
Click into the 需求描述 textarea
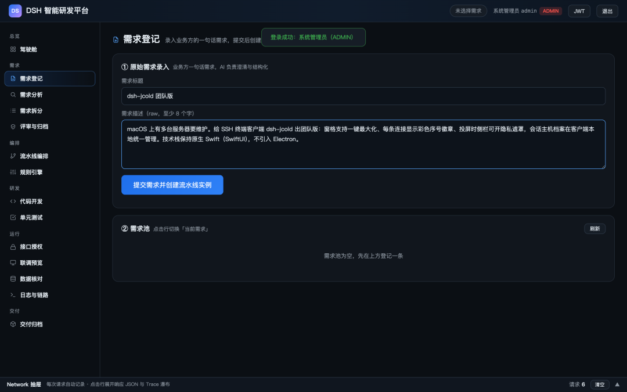[x=363, y=145]
